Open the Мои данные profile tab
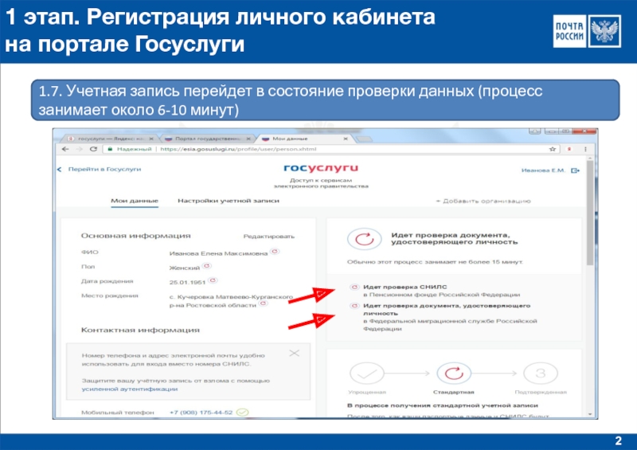The height and width of the screenshot is (450, 637). click(x=135, y=201)
